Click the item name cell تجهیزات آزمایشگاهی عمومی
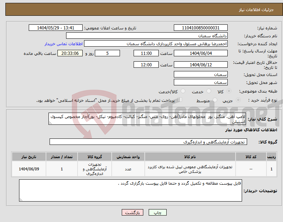 190,169
